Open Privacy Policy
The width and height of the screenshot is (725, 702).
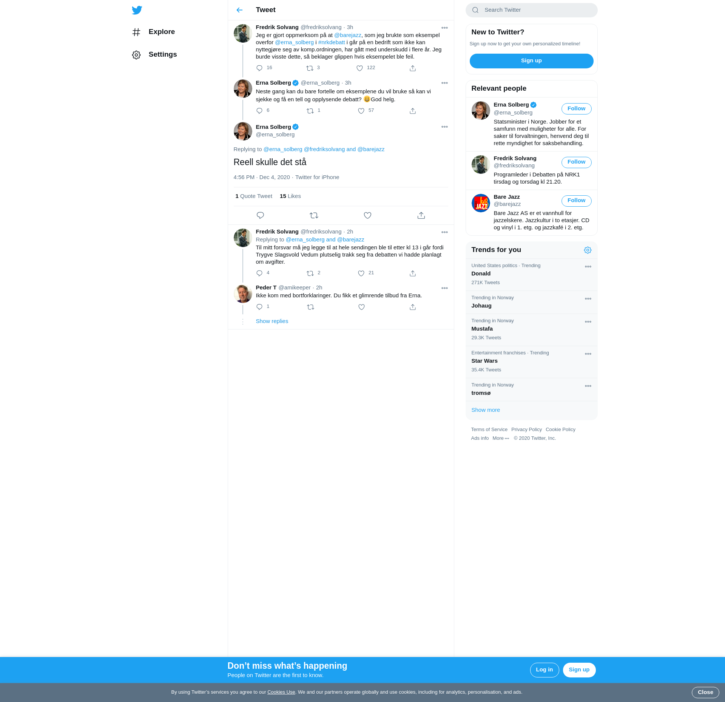[526, 430]
